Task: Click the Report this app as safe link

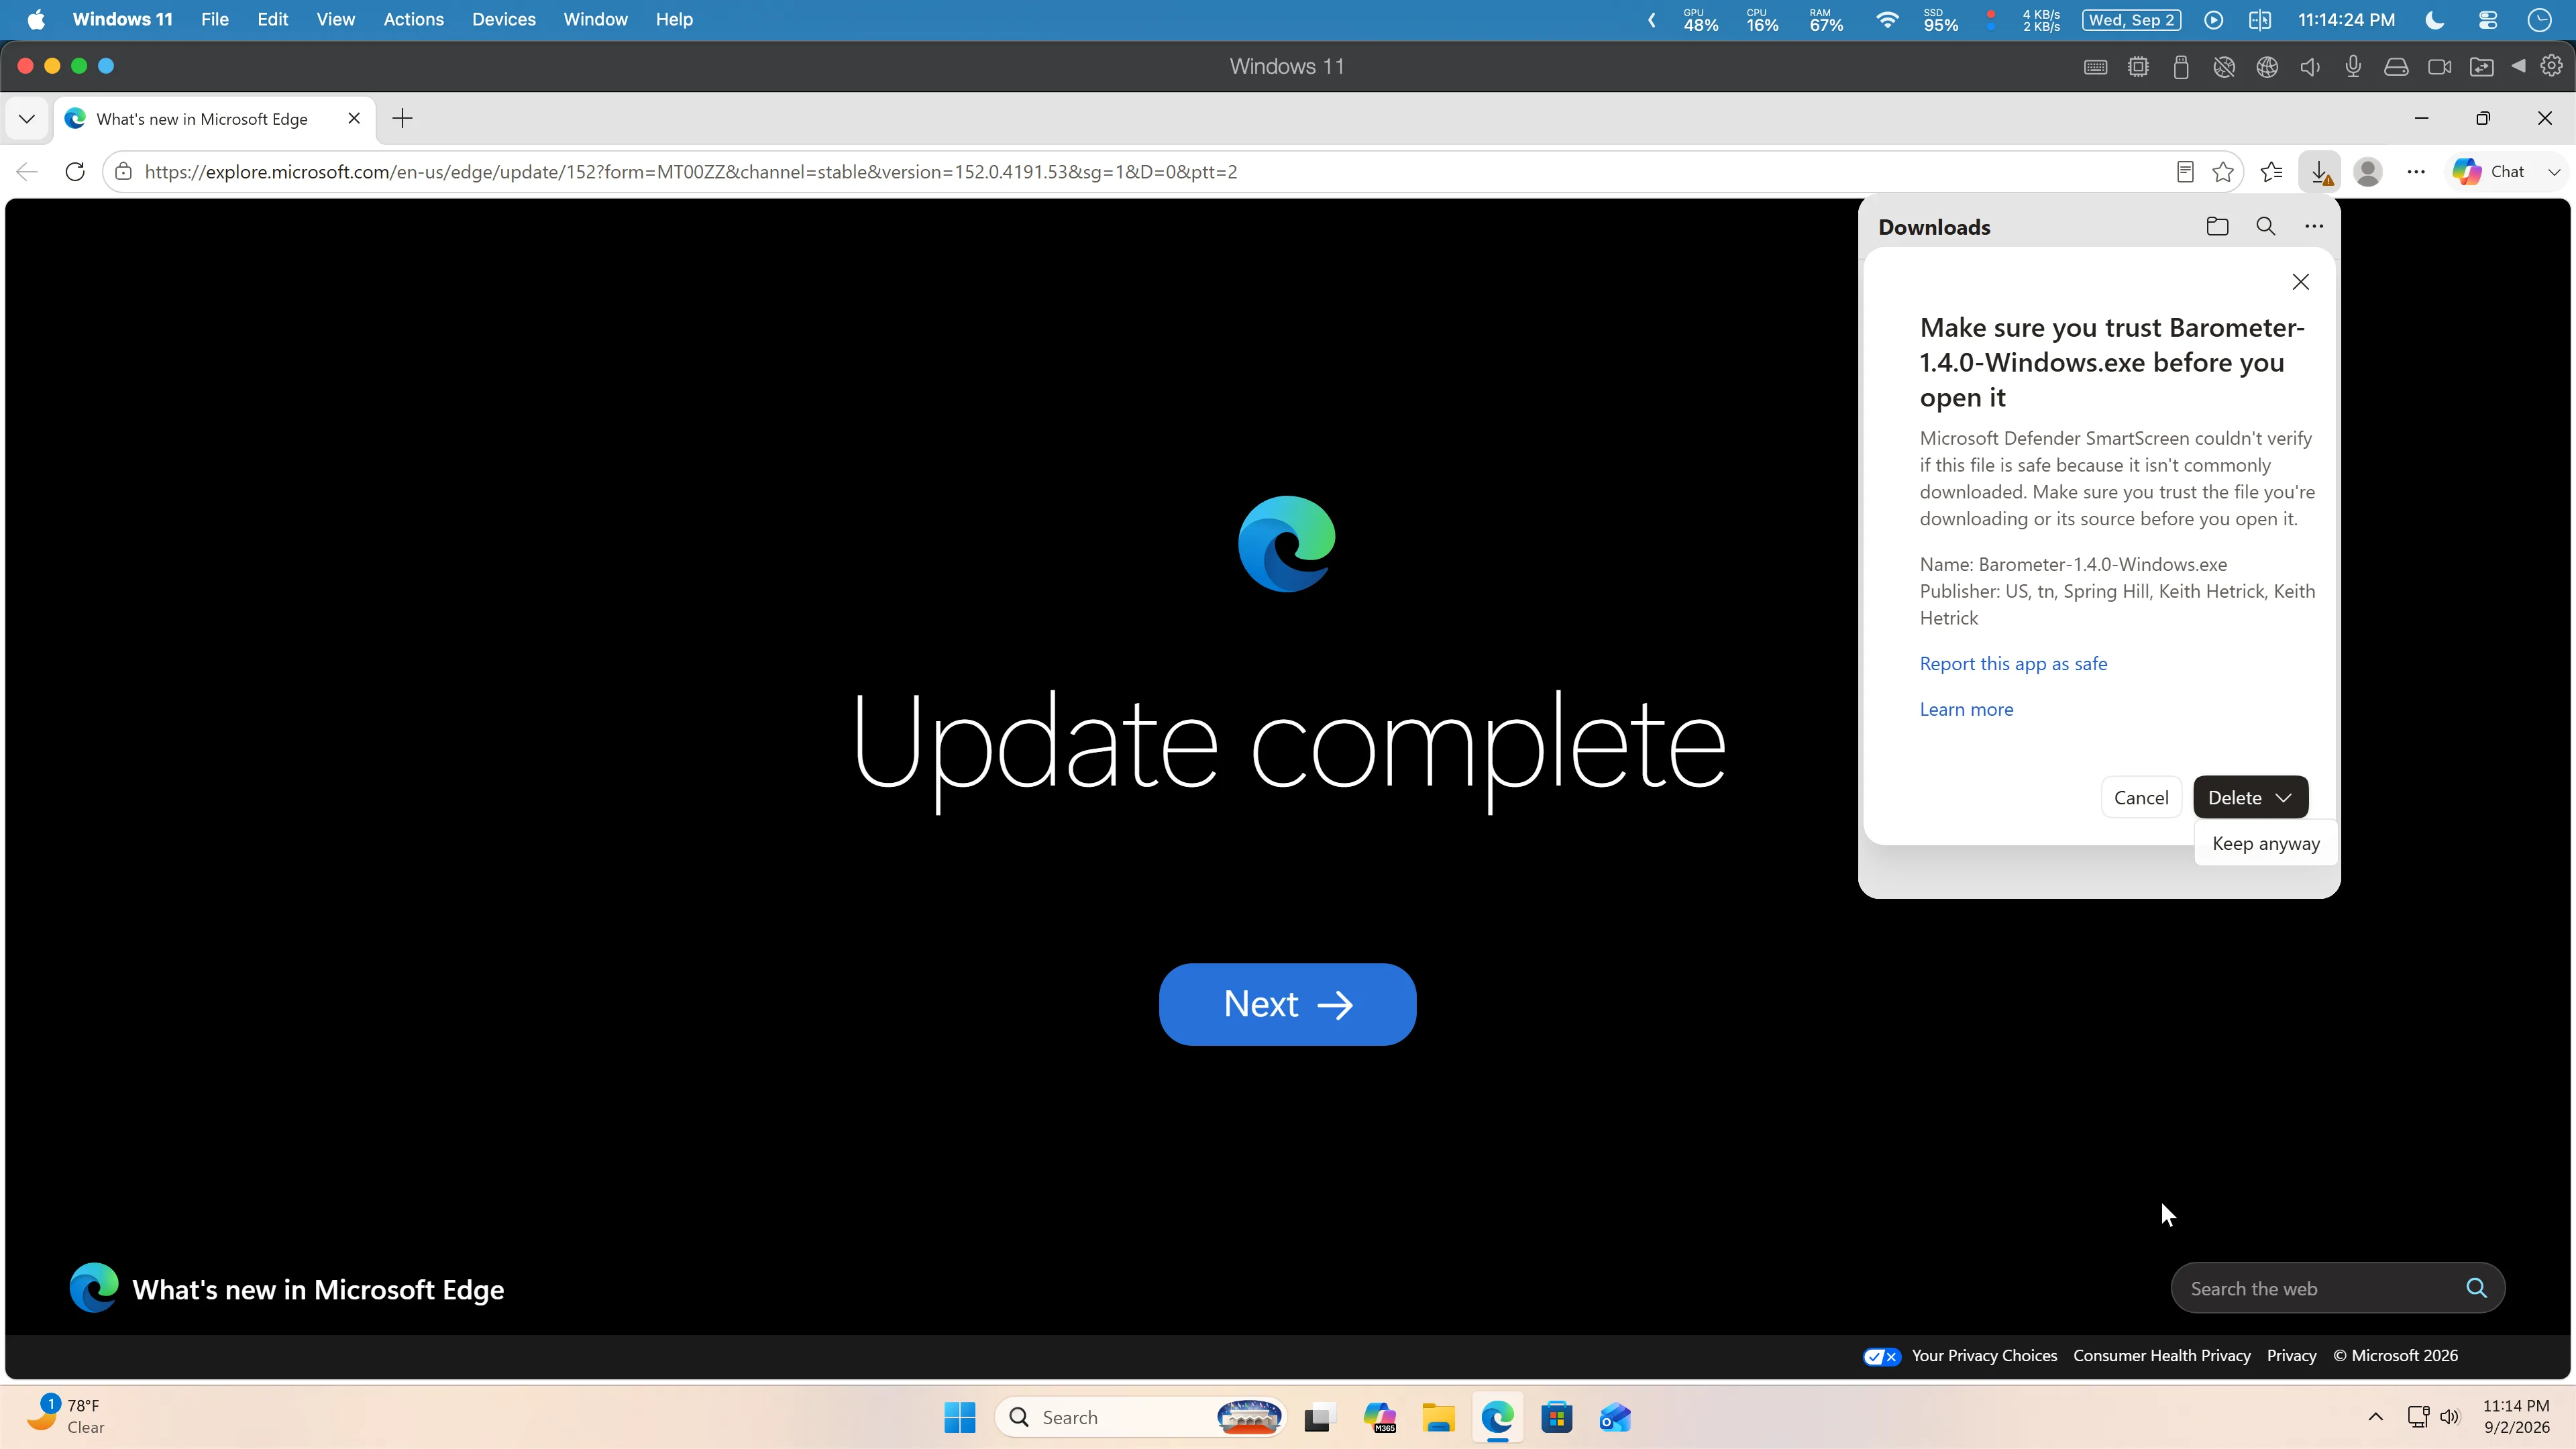Action: point(2013,664)
